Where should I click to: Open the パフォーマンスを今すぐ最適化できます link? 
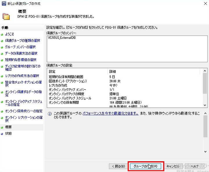click(x=111, y=113)
